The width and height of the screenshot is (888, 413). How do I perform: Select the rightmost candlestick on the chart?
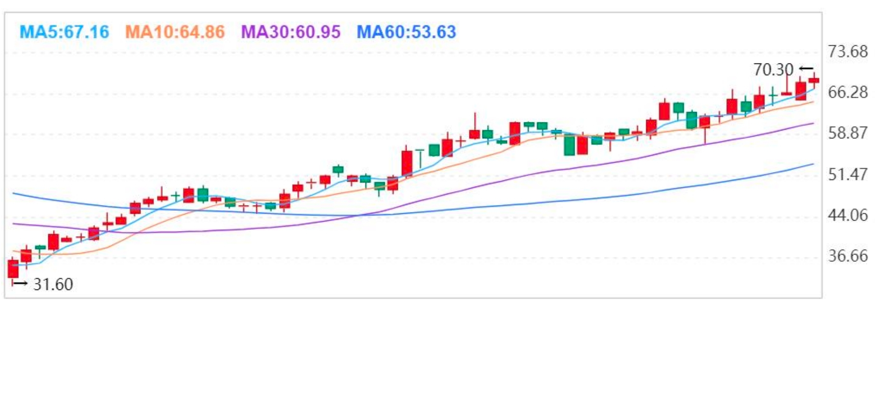click(x=814, y=80)
